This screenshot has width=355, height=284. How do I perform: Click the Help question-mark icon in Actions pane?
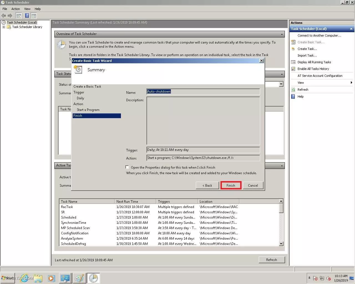tap(293, 97)
